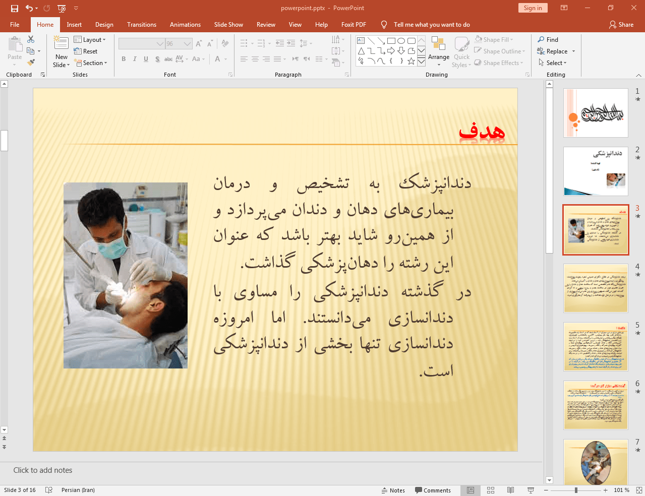
Task: Toggle Underline formatting
Action: coord(146,59)
